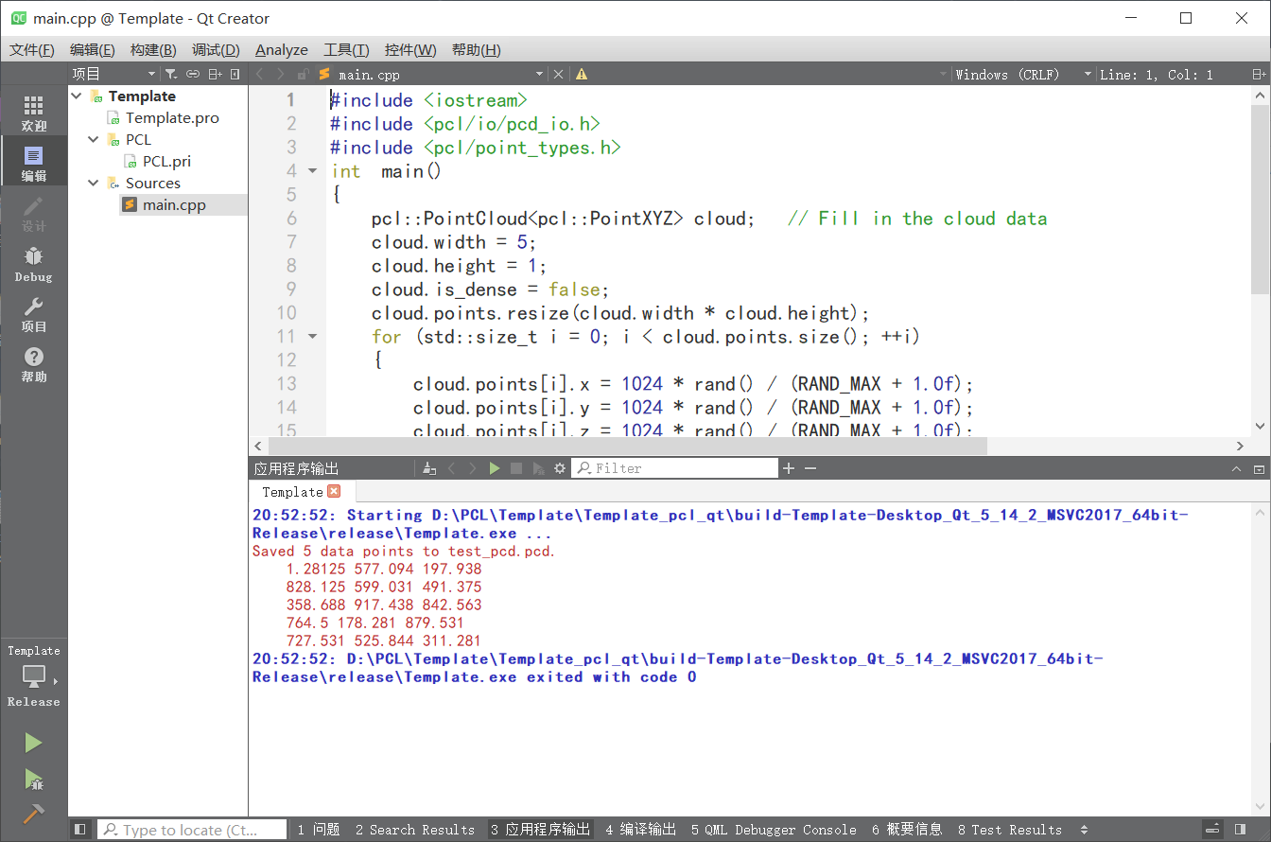Open the 项目 view selector dropdown
This screenshot has width=1271, height=842.
coord(115,74)
